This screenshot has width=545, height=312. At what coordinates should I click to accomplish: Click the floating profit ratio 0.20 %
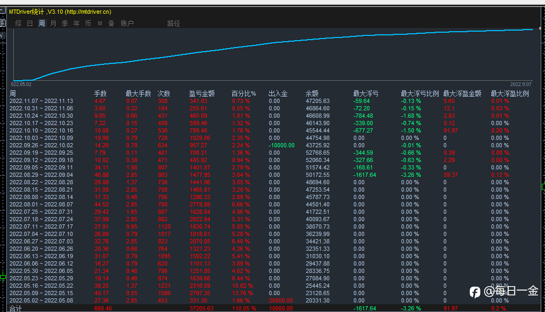click(x=500, y=130)
